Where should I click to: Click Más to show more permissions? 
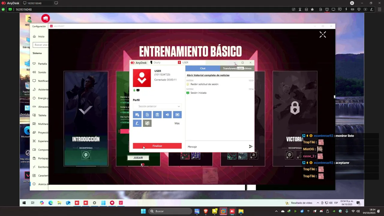(x=177, y=123)
